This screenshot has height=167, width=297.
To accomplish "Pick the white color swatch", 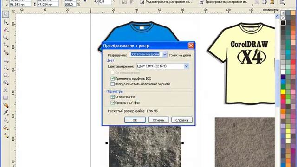I will [283, 72].
